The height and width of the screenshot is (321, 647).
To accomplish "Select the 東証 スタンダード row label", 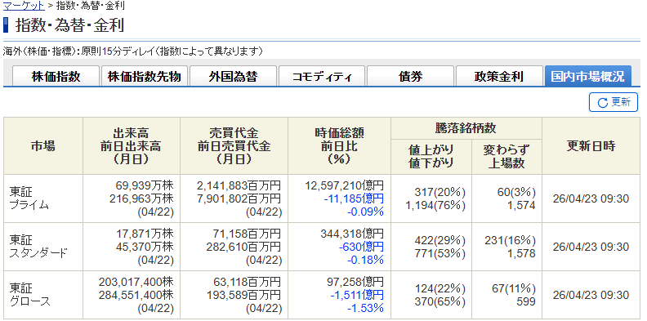I will pyautogui.click(x=38, y=247).
